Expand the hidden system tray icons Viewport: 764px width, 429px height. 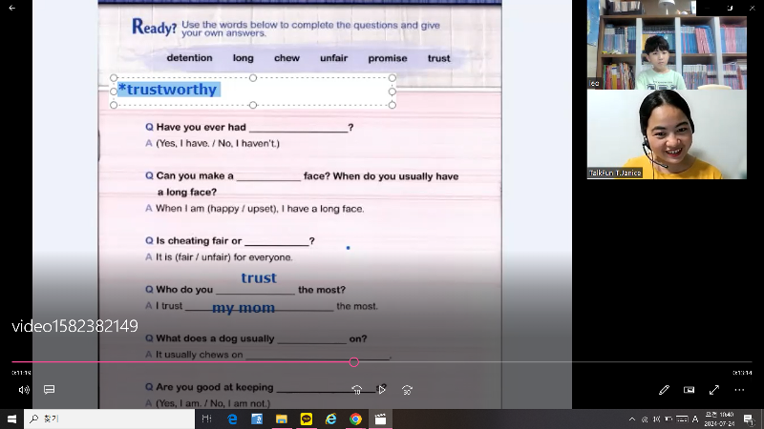631,419
